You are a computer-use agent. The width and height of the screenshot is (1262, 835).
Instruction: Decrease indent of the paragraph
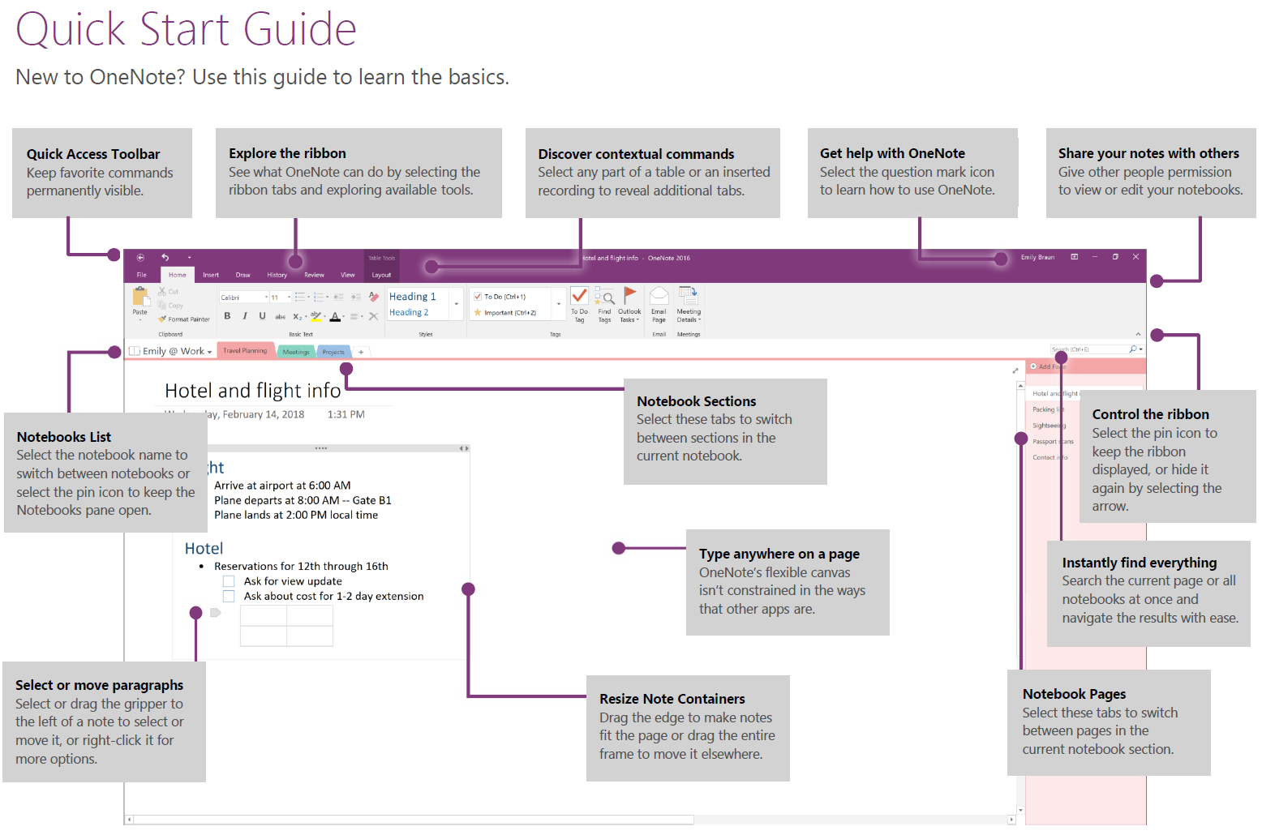click(x=338, y=298)
